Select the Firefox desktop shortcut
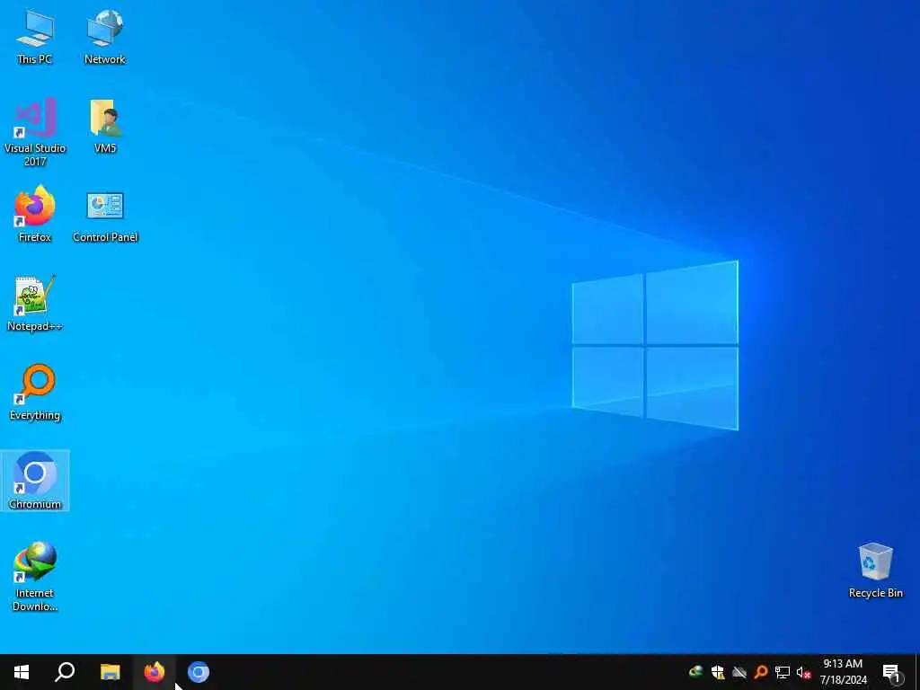Screen dimensions: 920x690 tap(35, 214)
